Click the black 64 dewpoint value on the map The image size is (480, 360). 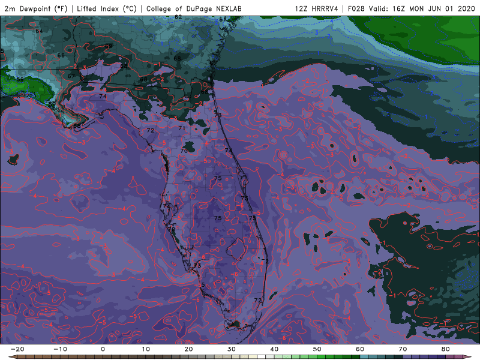click(x=39, y=31)
